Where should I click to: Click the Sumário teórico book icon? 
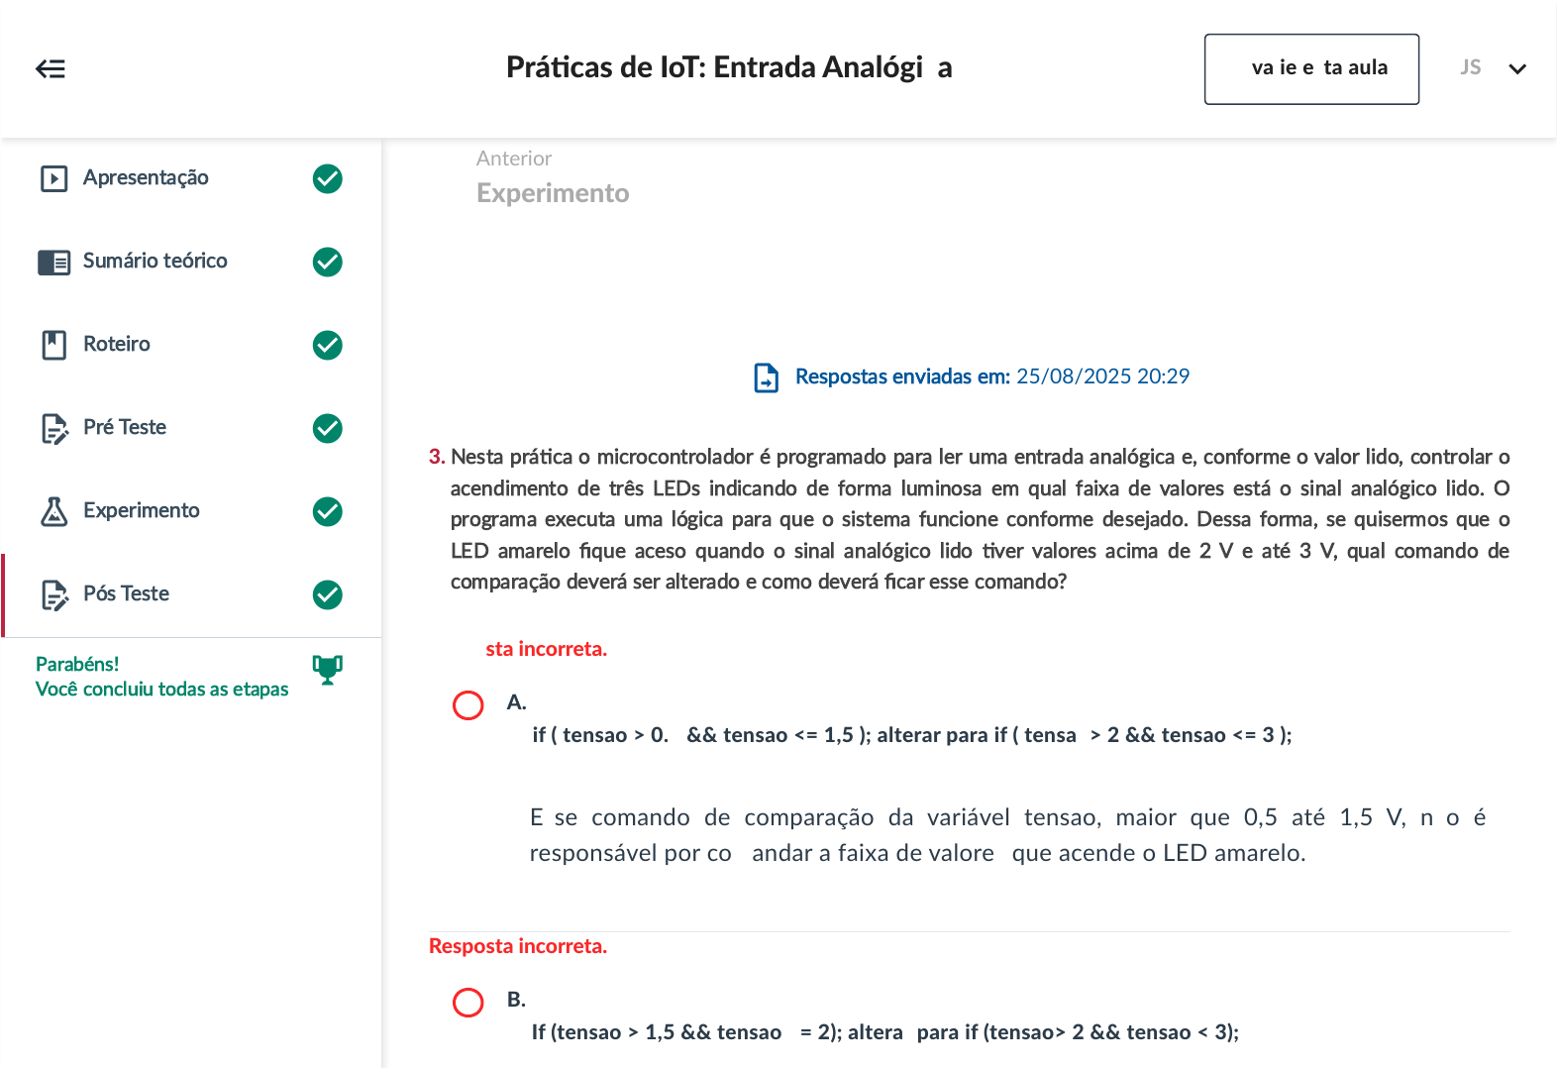[53, 263]
